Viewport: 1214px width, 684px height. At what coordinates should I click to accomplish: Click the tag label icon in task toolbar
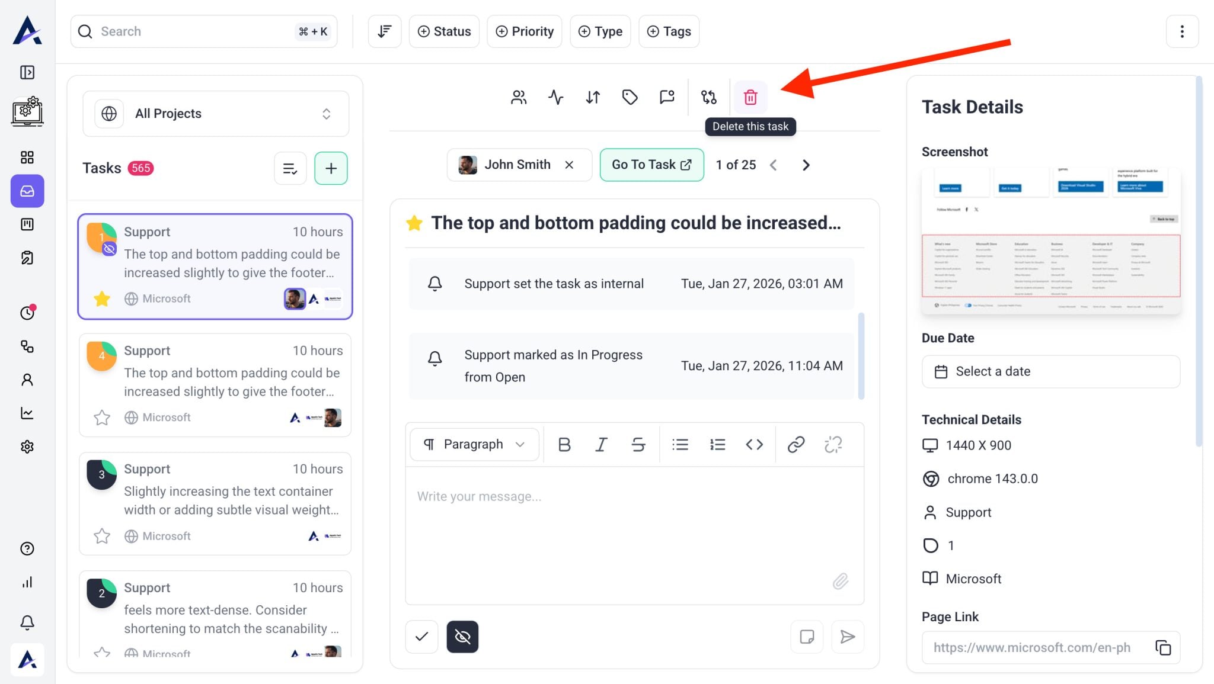click(630, 97)
